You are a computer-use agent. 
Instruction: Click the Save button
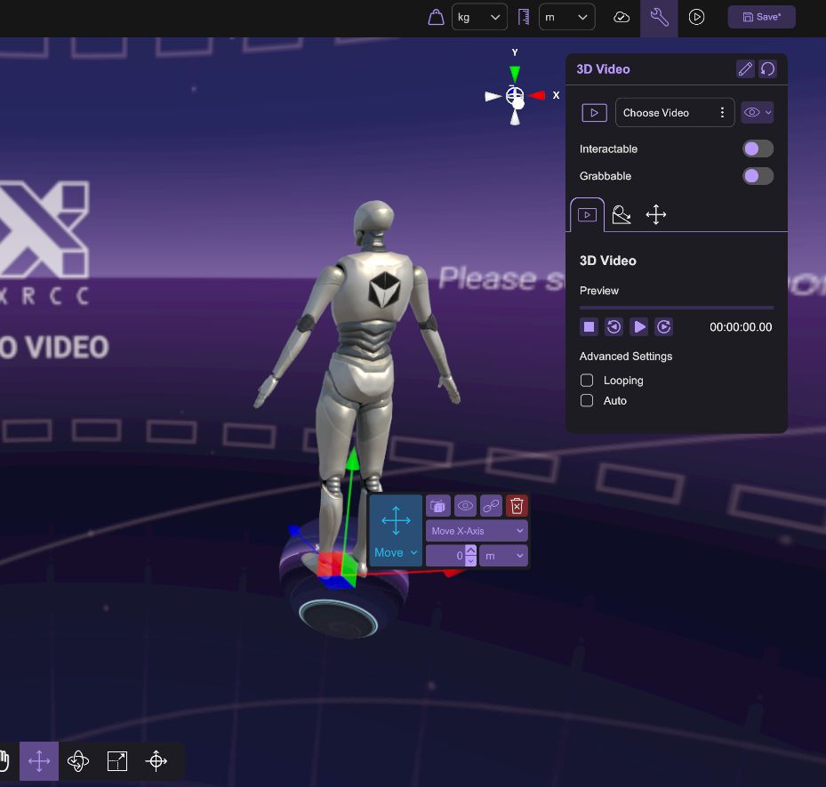(761, 17)
